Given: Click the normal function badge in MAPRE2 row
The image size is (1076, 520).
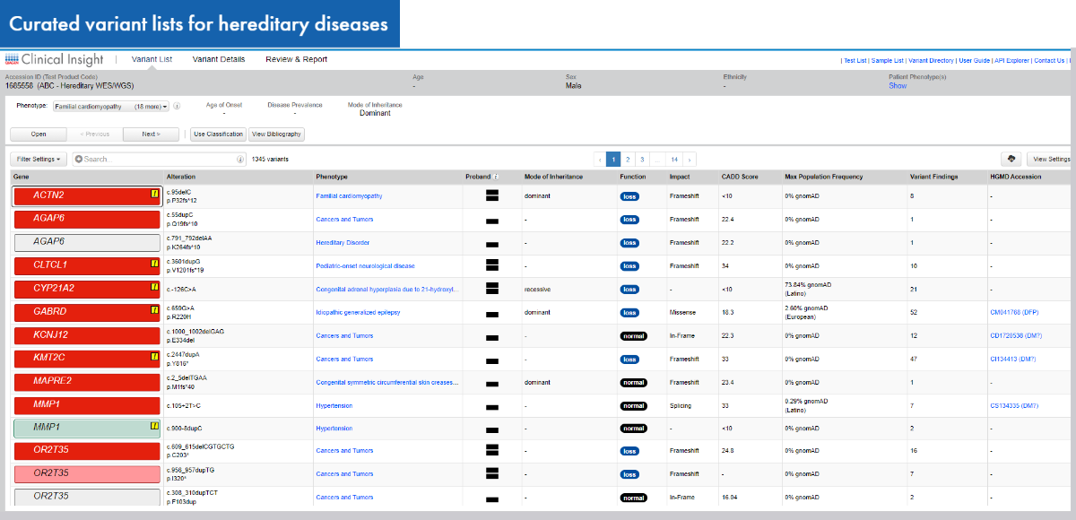Looking at the screenshot, I should click(633, 382).
